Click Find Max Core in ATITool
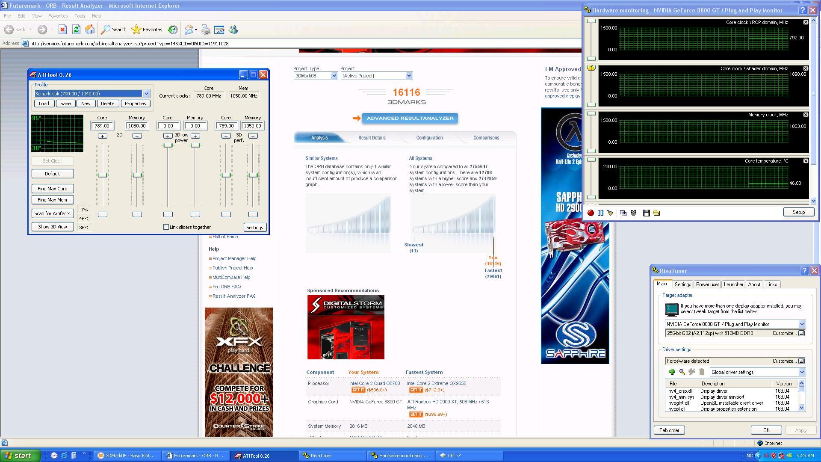This screenshot has height=462, width=821. (x=52, y=189)
